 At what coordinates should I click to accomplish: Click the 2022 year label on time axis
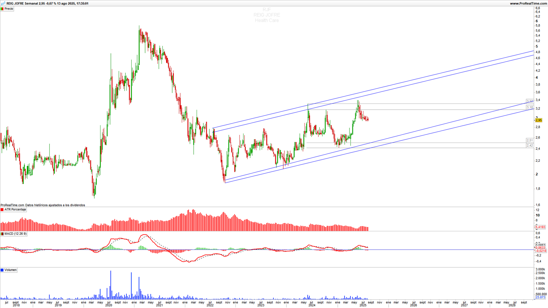(210, 306)
